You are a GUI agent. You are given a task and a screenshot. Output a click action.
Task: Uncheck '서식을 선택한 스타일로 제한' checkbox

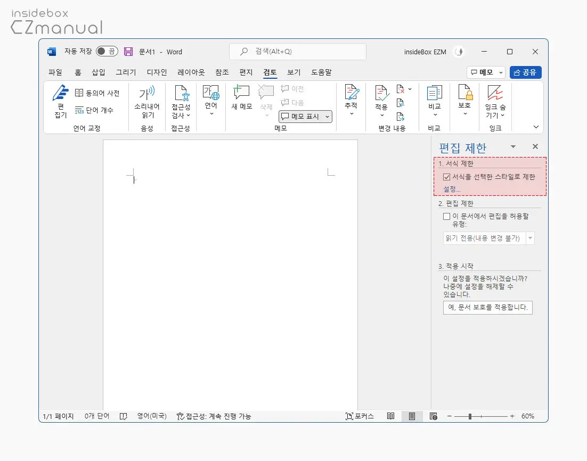coord(446,177)
